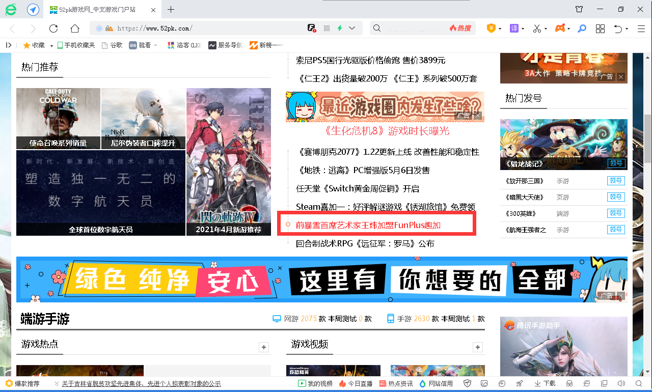Open the extensions grid icon
652x392 pixels.
click(600, 29)
